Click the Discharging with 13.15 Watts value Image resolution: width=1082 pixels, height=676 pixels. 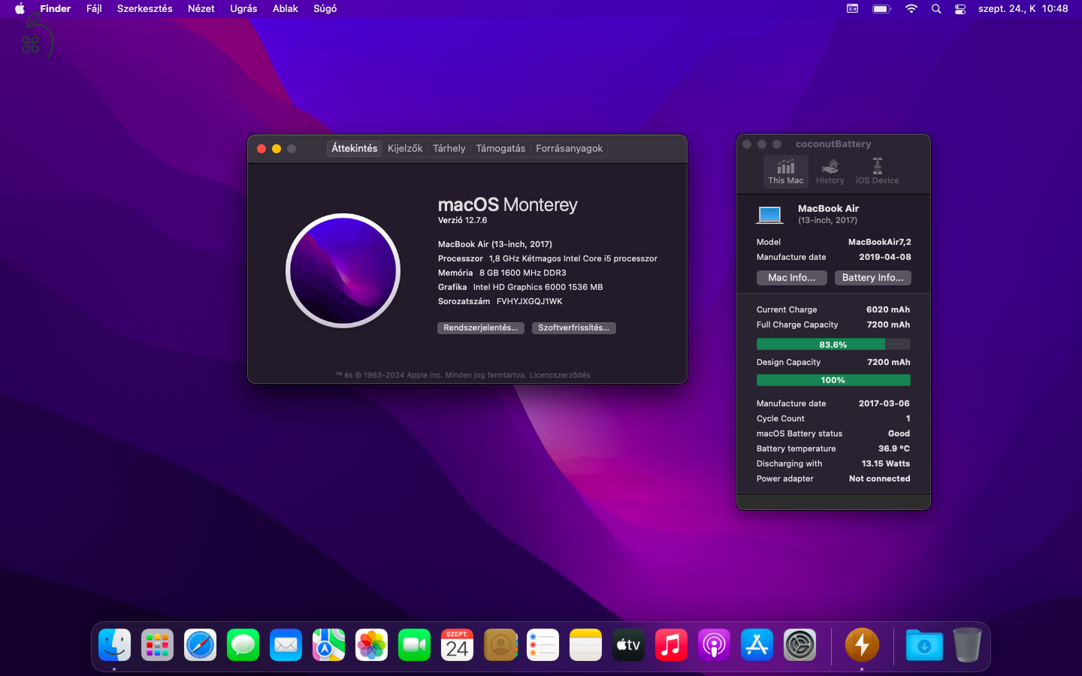pyautogui.click(x=886, y=464)
